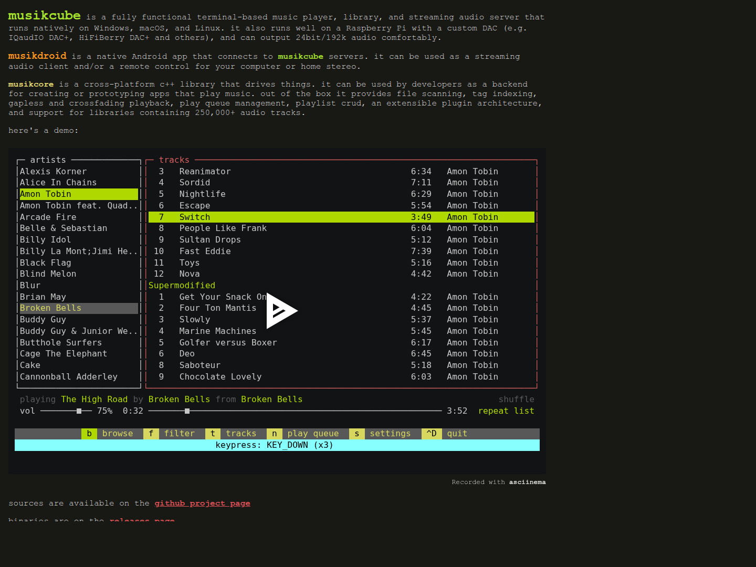Click The High Road now-playing title
This screenshot has height=567, width=756.
click(x=94, y=400)
